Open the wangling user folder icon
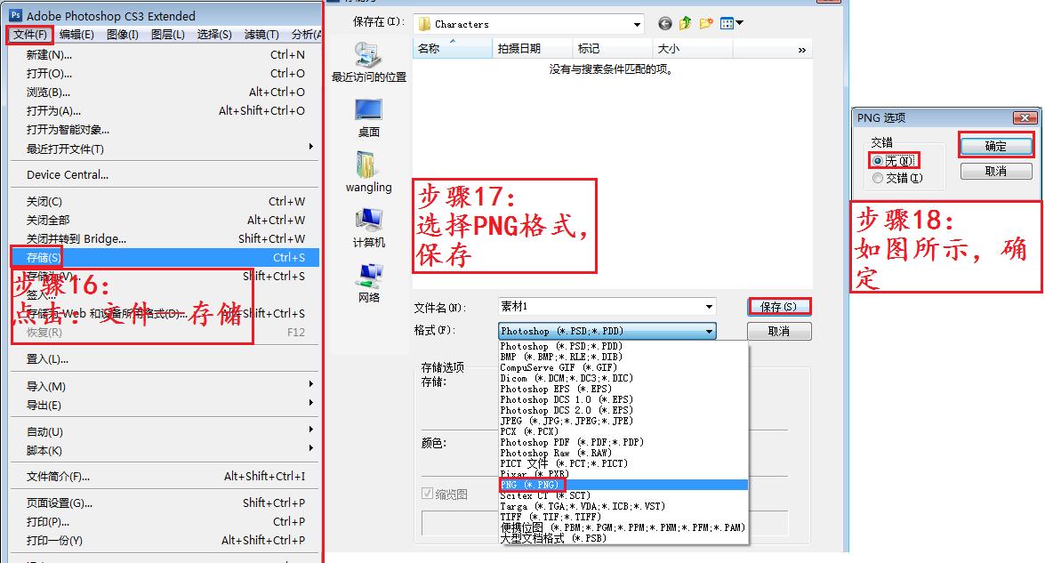1045x563 pixels. tap(368, 172)
